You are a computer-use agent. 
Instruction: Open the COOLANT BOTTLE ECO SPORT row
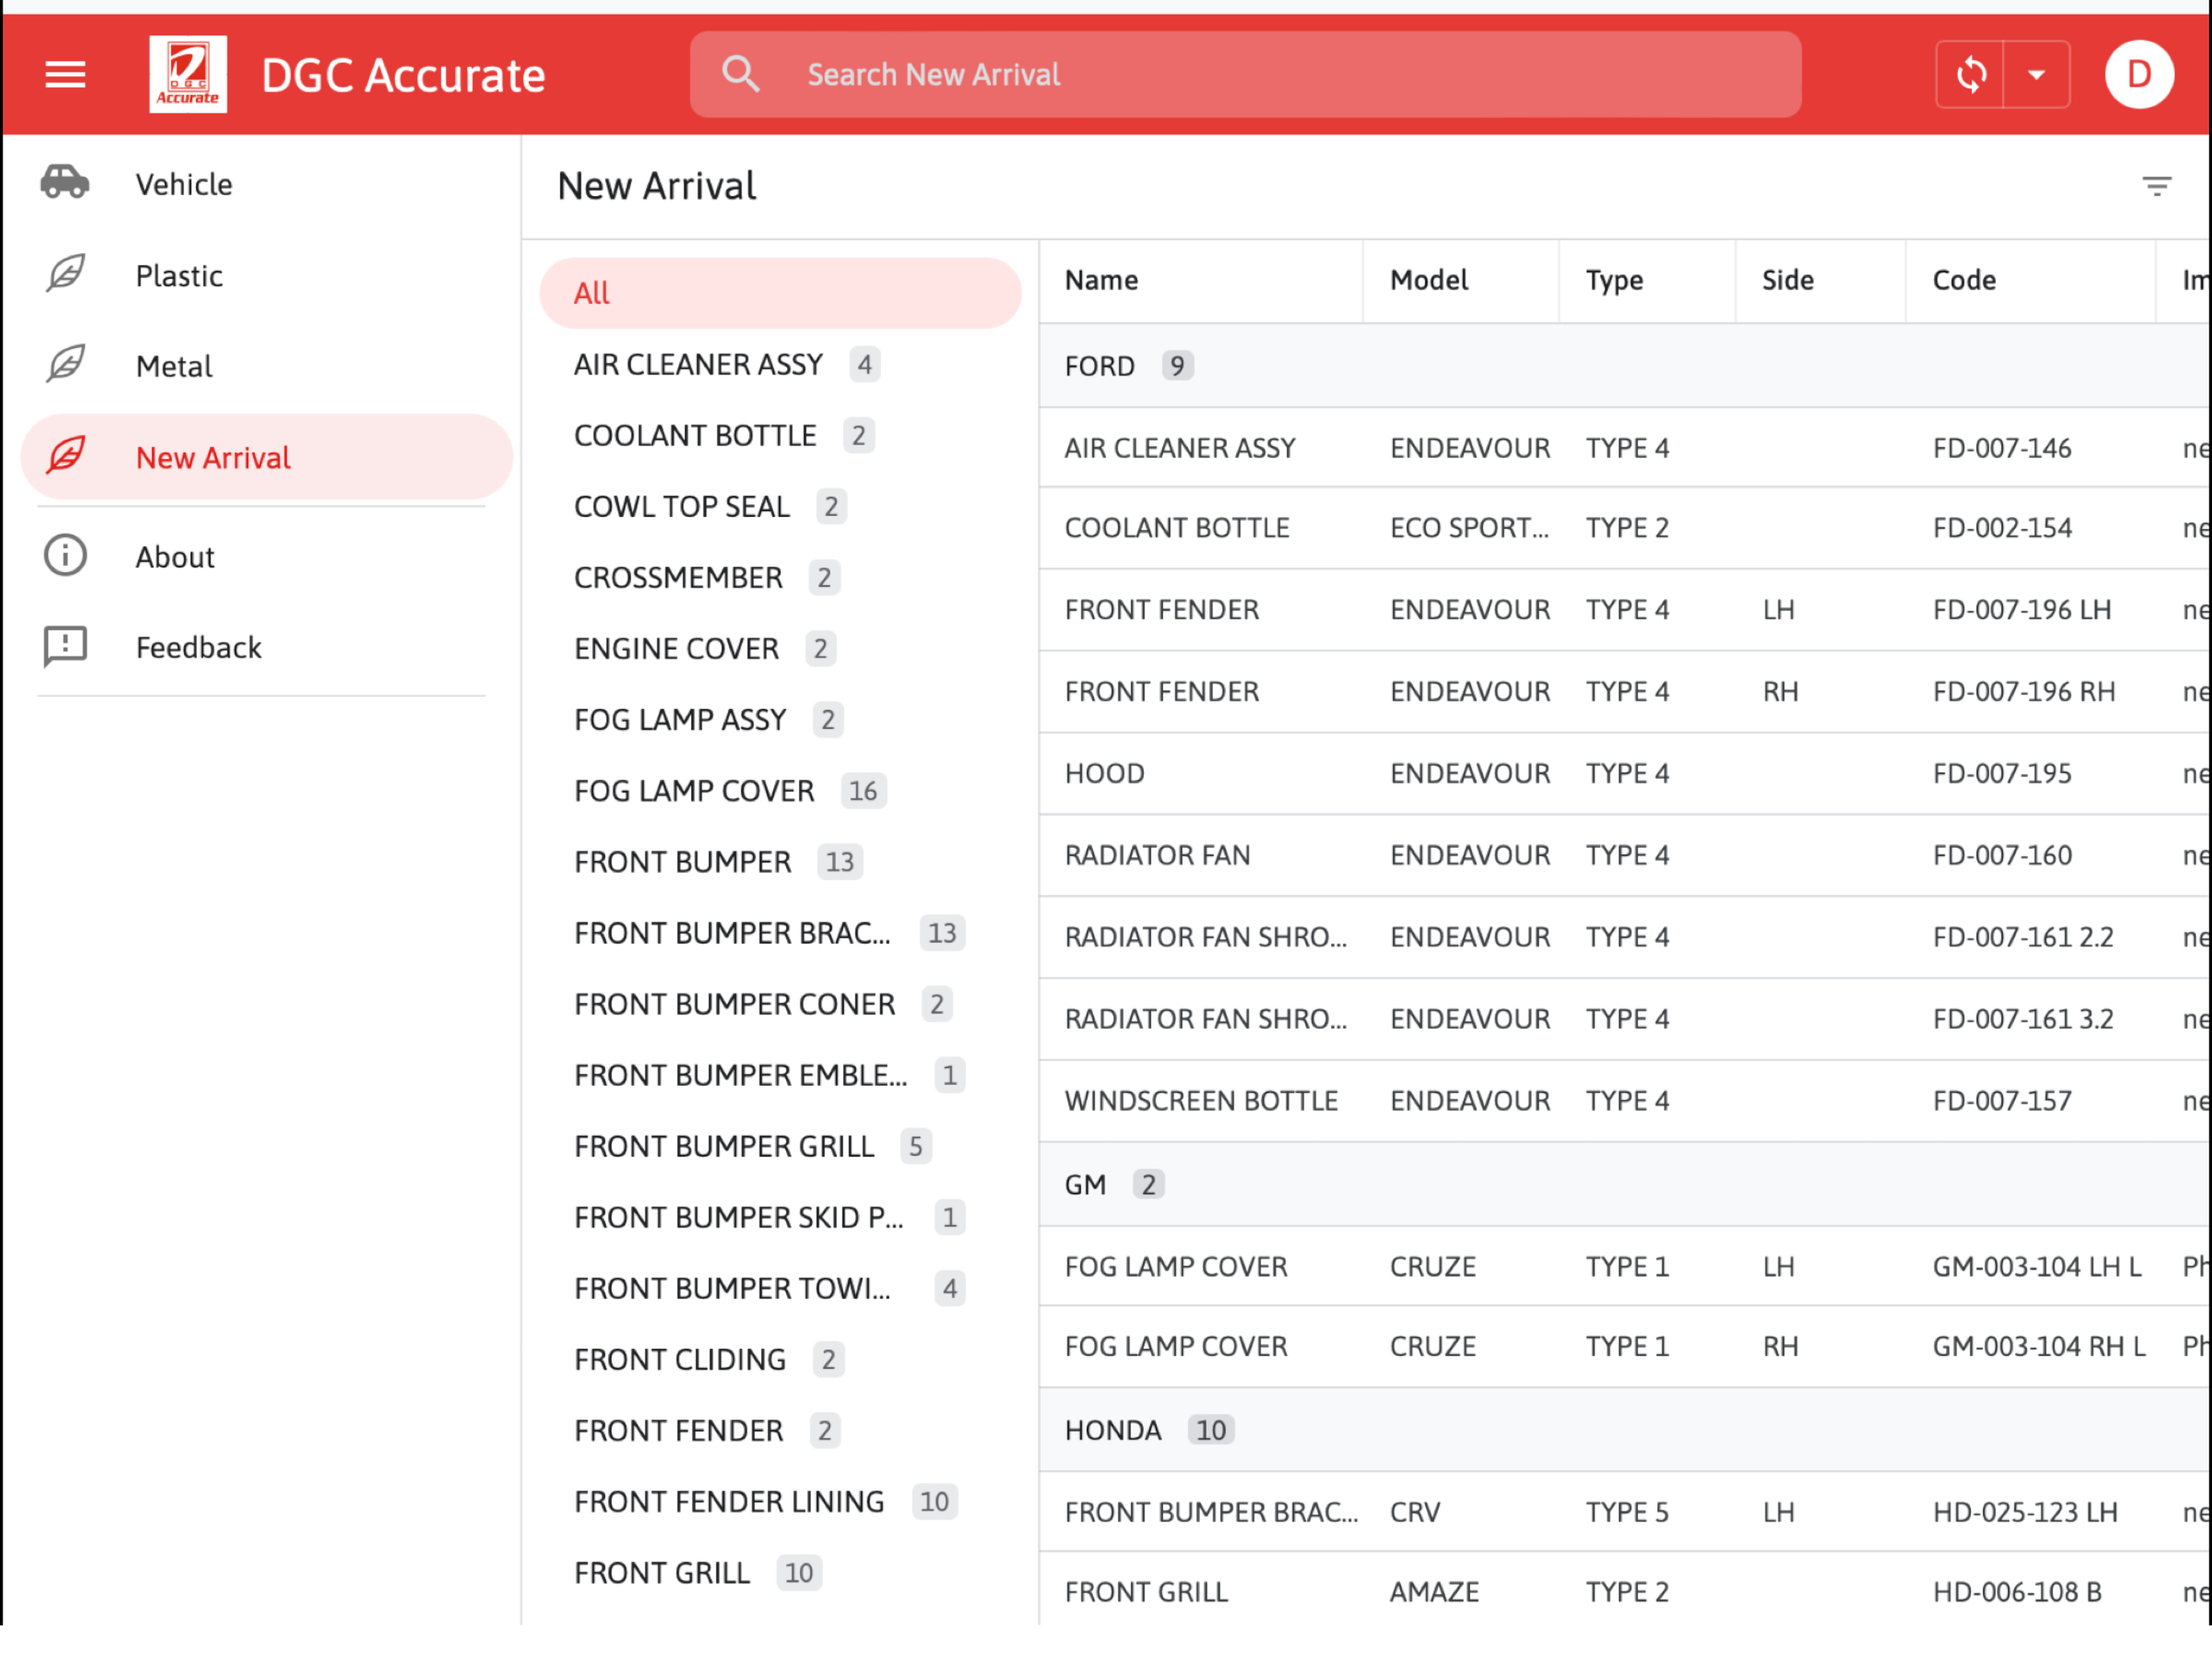[x=1625, y=528]
